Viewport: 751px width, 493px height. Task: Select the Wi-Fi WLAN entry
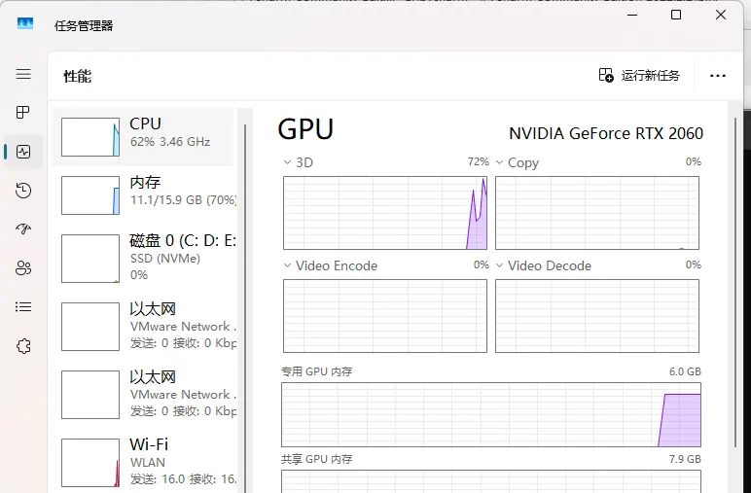pyautogui.click(x=146, y=462)
